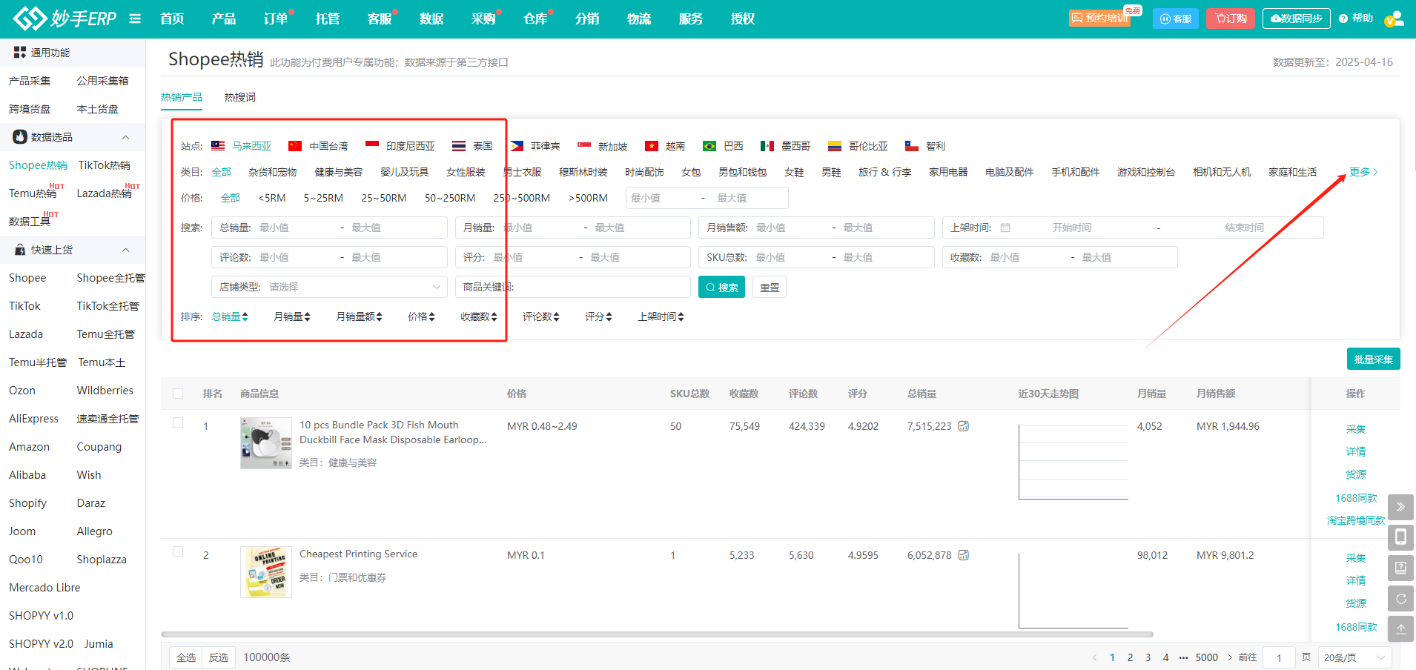Expand 更多 categories
The height and width of the screenshot is (670, 1416).
[1363, 172]
